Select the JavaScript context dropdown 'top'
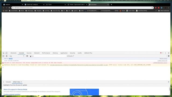Screen dimensions: 172x97 tap(17, 56)
